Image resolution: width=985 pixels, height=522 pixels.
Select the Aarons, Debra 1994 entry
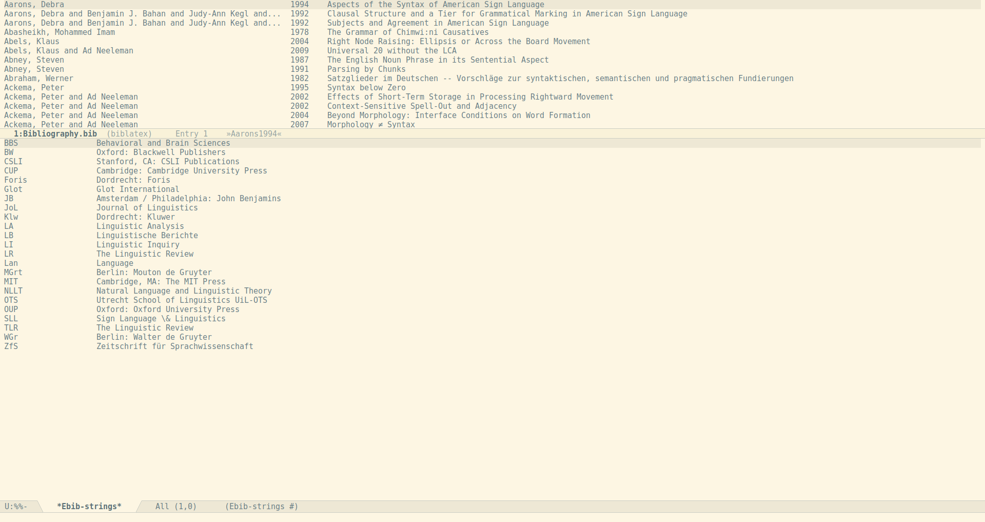[34, 5]
